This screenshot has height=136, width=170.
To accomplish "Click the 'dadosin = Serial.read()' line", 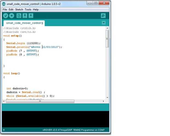I will tap(26, 92).
